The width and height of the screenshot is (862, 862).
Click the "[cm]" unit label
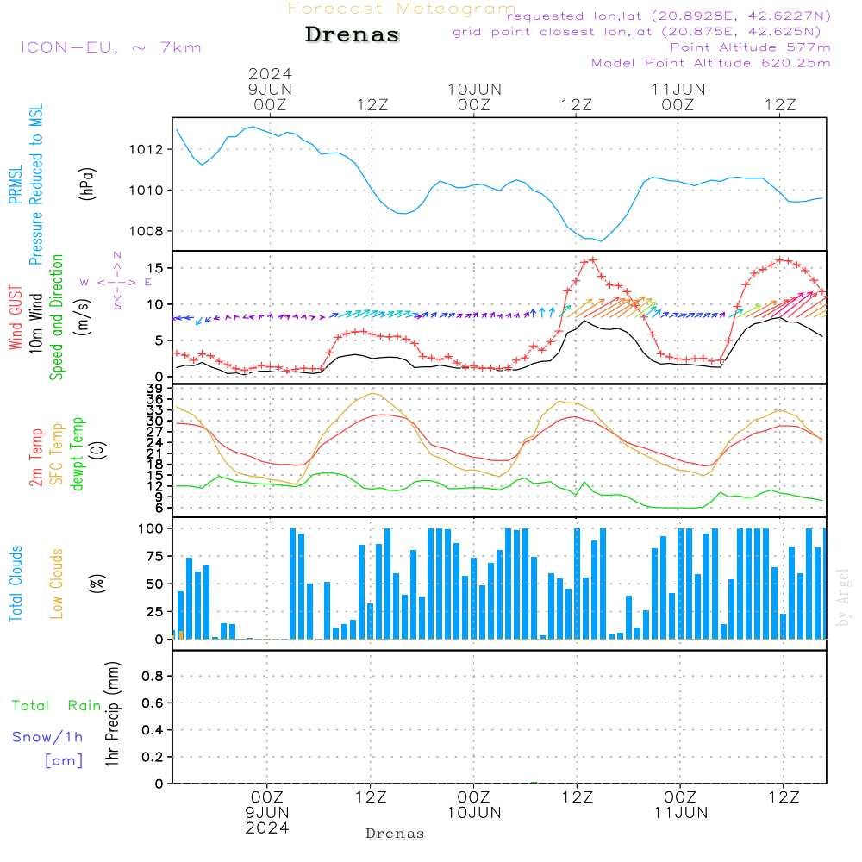[64, 761]
